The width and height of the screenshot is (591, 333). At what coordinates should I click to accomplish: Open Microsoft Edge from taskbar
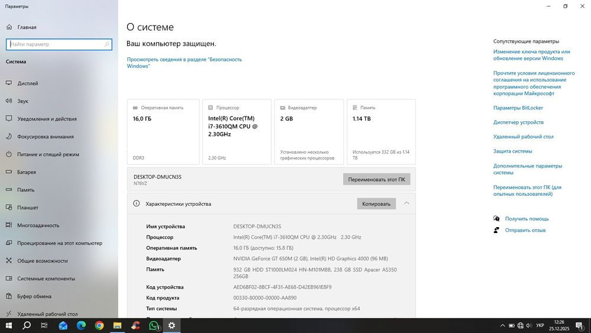click(81, 325)
